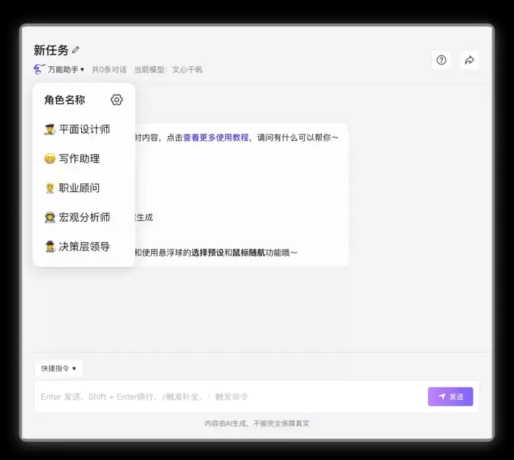Click the 内容由AI生成 disclaimer text
The image size is (514, 460).
[x=257, y=423]
